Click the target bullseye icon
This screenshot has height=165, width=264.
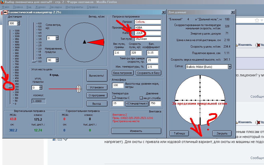(79, 88)
